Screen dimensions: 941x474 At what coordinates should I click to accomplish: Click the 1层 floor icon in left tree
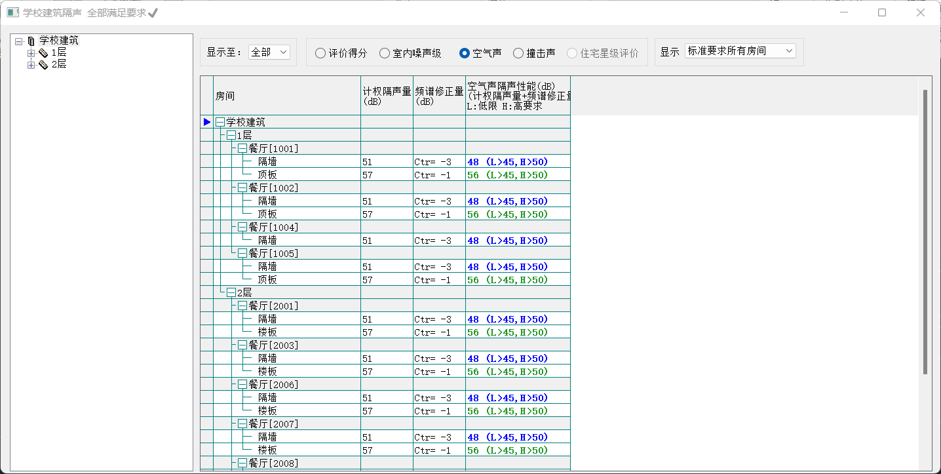[x=43, y=53]
